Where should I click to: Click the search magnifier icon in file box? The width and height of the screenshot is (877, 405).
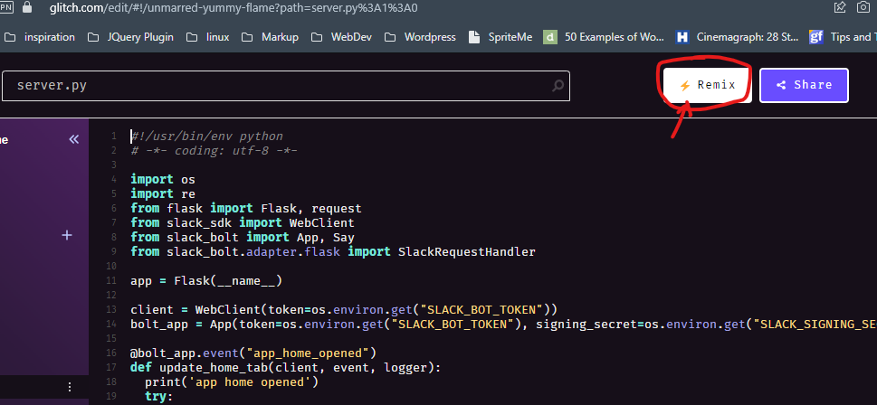click(559, 87)
